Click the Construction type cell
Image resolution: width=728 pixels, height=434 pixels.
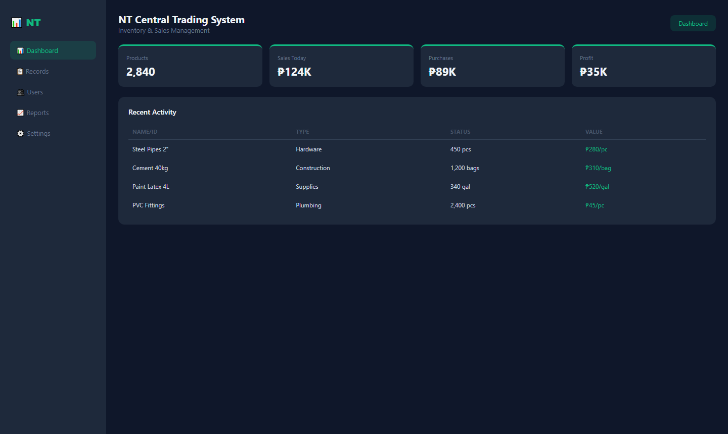coord(313,168)
